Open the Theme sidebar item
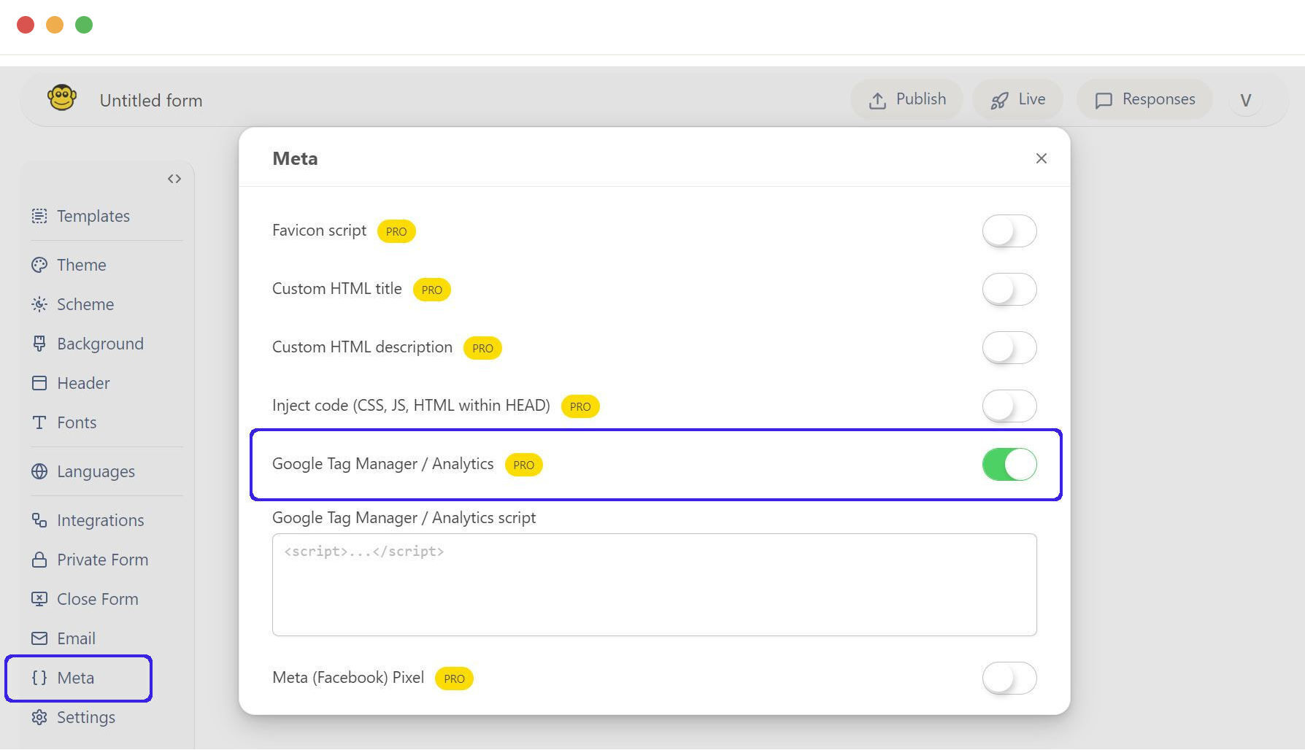The height and width of the screenshot is (750, 1305). click(x=81, y=265)
